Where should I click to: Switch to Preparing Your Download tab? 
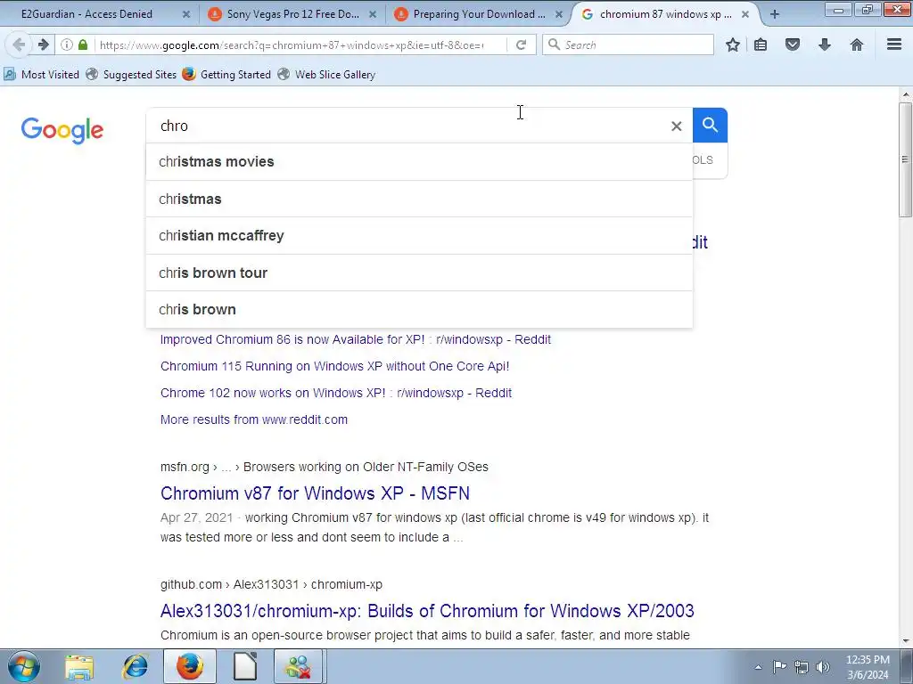478,14
